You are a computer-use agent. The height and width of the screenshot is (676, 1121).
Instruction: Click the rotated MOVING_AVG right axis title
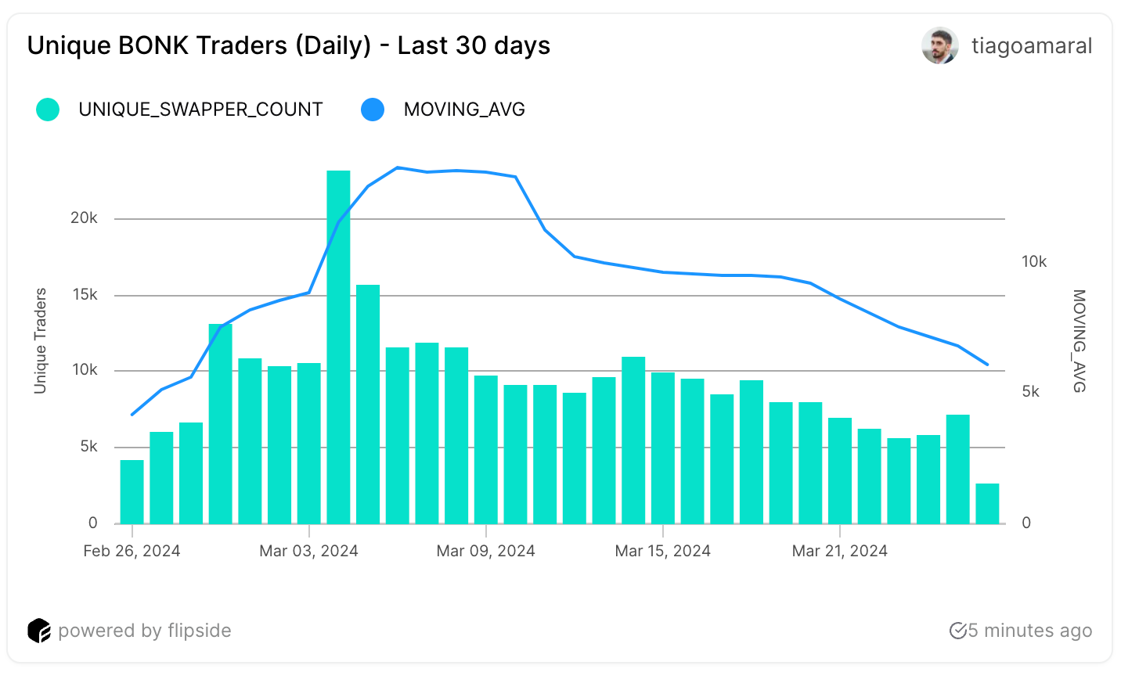[x=1079, y=340]
